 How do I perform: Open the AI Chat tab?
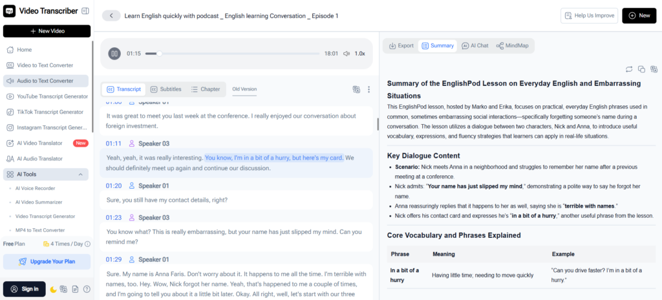point(475,46)
